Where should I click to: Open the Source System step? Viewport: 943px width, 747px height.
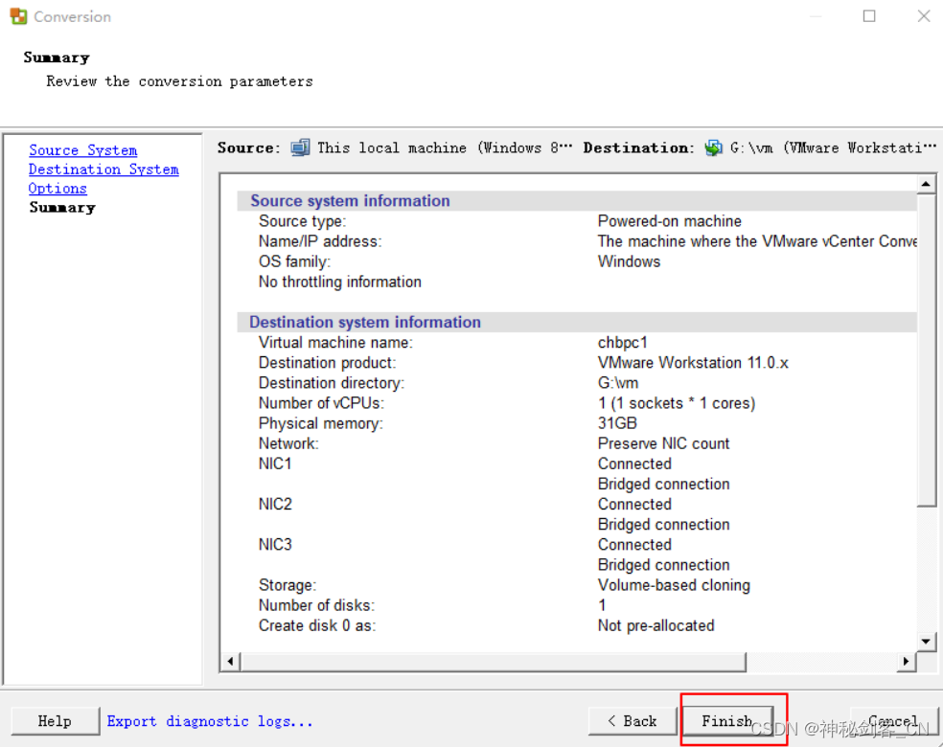point(83,150)
